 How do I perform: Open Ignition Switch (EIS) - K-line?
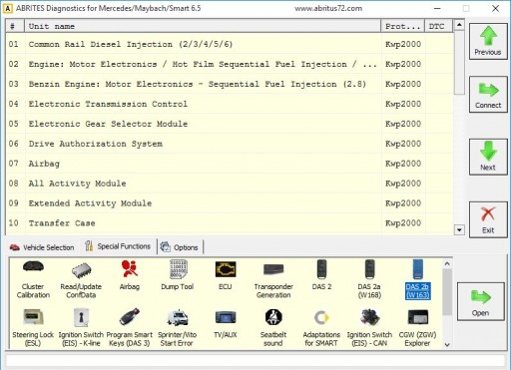(81, 328)
